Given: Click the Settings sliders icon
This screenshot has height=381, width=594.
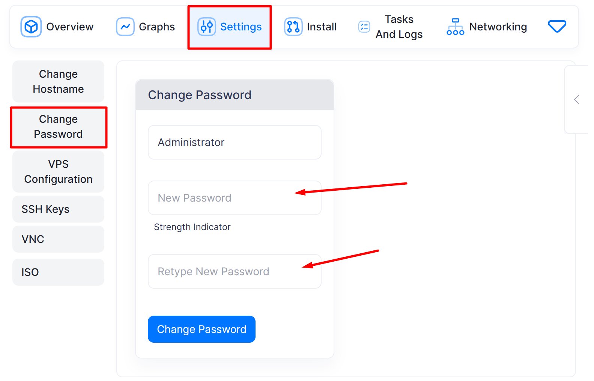Looking at the screenshot, I should click(x=207, y=27).
